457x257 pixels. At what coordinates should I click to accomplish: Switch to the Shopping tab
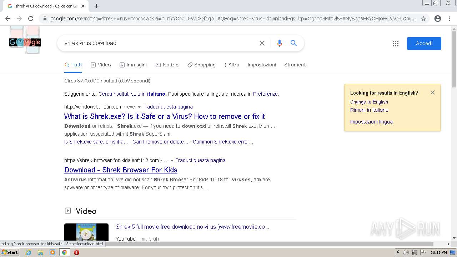tap(201, 65)
